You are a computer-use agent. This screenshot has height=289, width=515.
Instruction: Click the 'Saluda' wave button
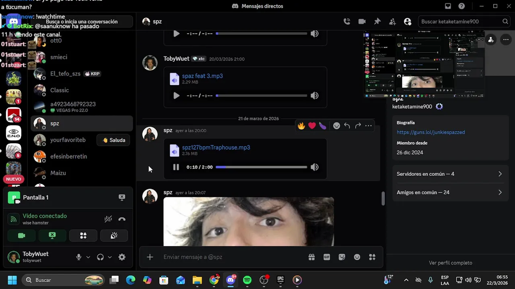pyautogui.click(x=113, y=140)
